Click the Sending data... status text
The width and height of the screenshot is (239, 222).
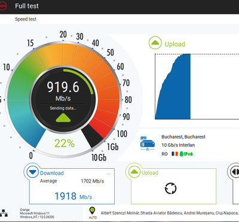point(63,108)
